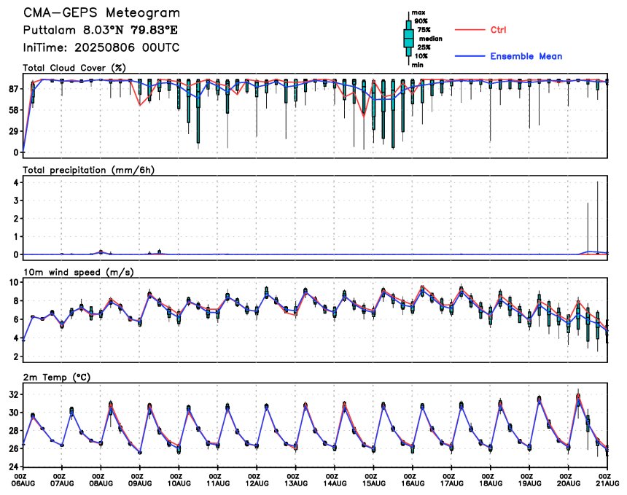Click the '00Z 18AUG' time axis label
The width and height of the screenshot is (627, 495).
click(x=491, y=480)
